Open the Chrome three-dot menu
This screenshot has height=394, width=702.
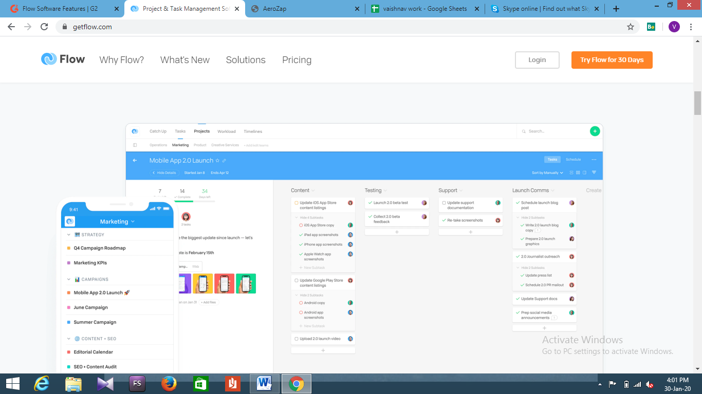(x=691, y=27)
